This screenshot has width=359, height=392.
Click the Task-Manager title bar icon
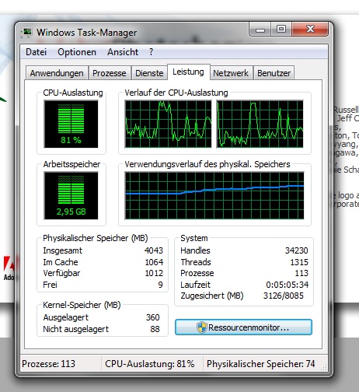[26, 33]
